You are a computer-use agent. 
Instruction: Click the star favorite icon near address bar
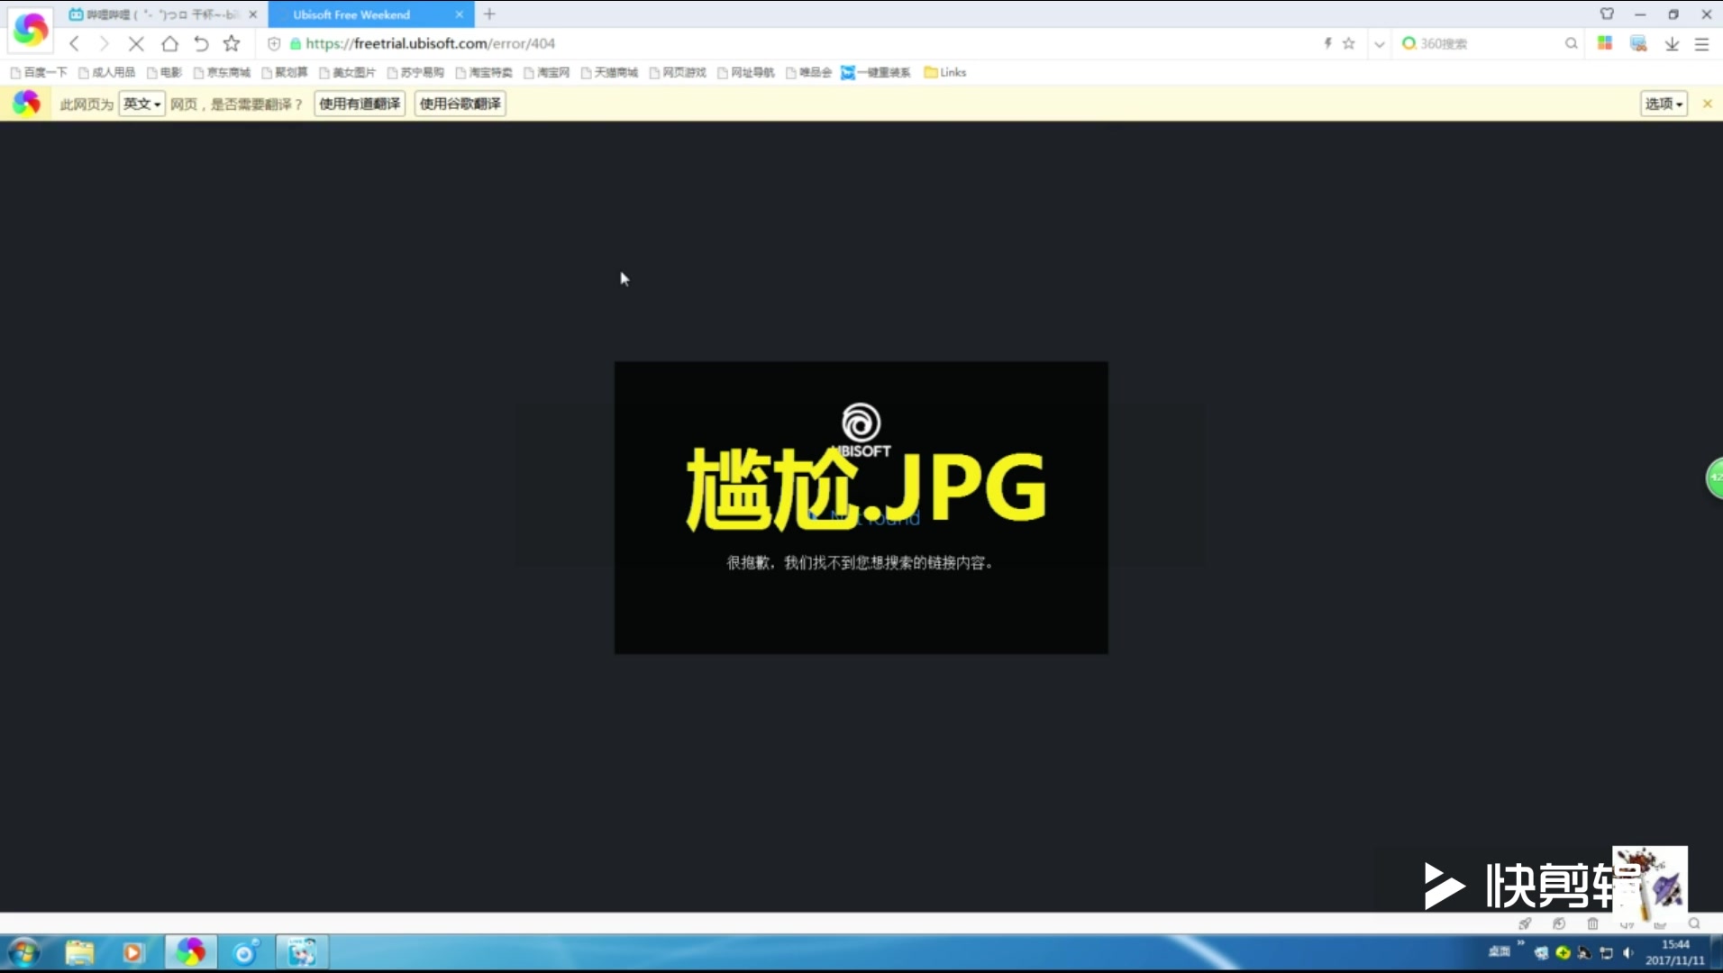pyautogui.click(x=1349, y=42)
